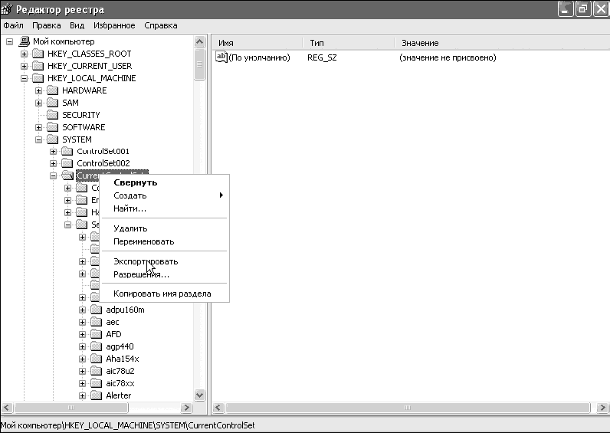The height and width of the screenshot is (433, 610).
Task: Click the SAM folder icon
Action: pyautogui.click(x=53, y=103)
